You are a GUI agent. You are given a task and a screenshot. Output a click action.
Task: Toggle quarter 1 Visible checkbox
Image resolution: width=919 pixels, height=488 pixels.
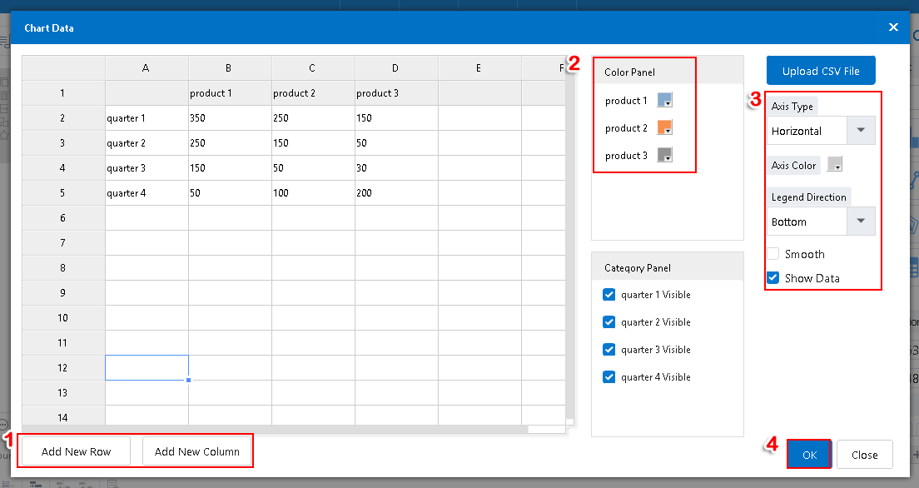609,295
